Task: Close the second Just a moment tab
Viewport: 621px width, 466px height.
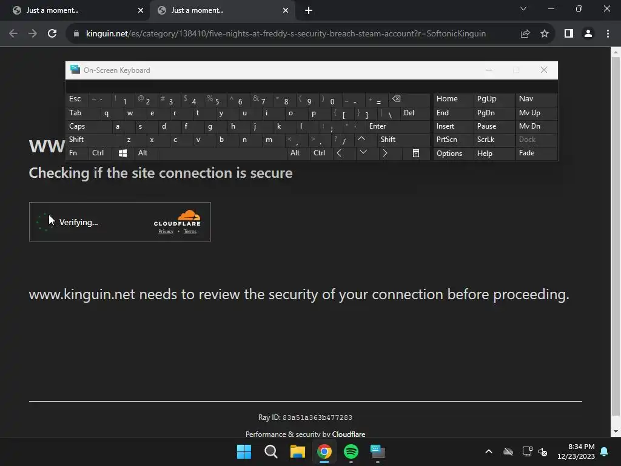Action: point(286,10)
